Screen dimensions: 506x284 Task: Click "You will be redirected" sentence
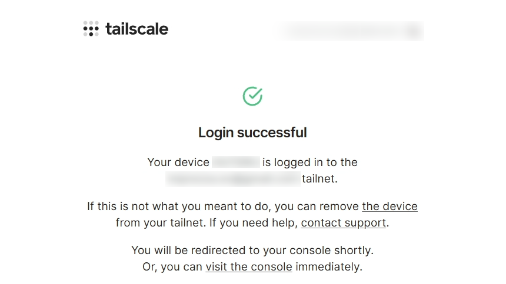pos(252,251)
